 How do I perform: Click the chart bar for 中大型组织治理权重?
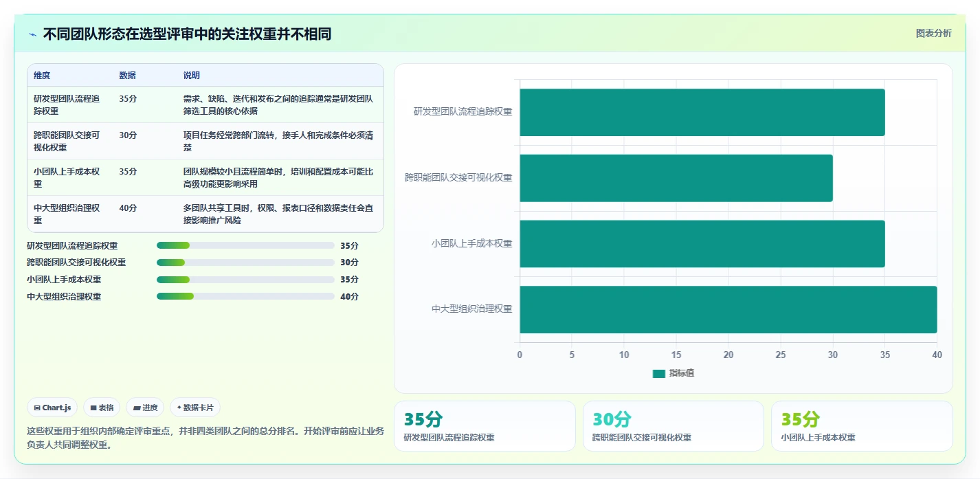728,309
